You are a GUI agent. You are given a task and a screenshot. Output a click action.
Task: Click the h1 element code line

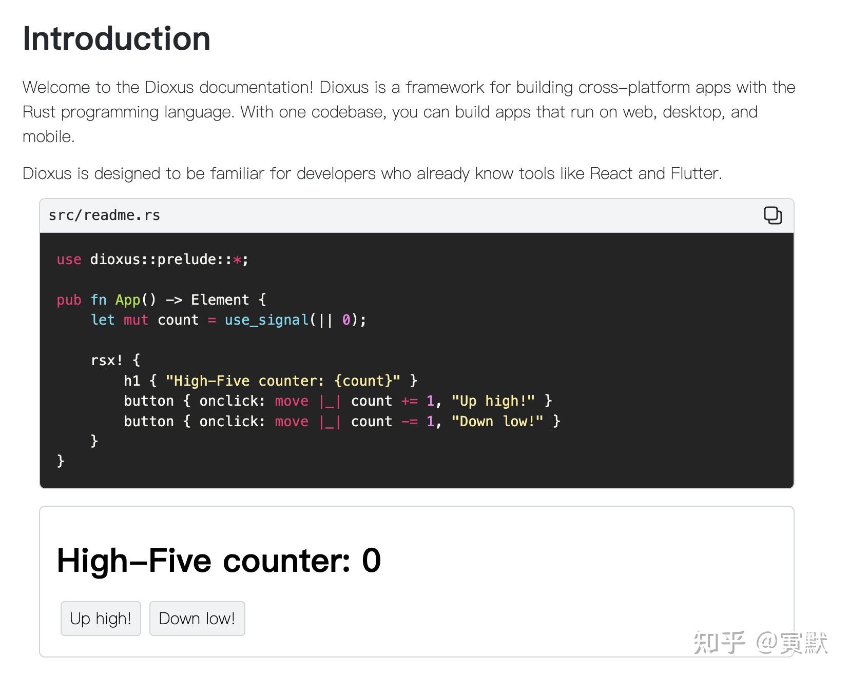tap(271, 381)
